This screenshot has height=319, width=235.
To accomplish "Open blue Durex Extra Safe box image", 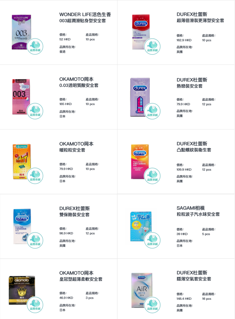I will coord(22,226).
